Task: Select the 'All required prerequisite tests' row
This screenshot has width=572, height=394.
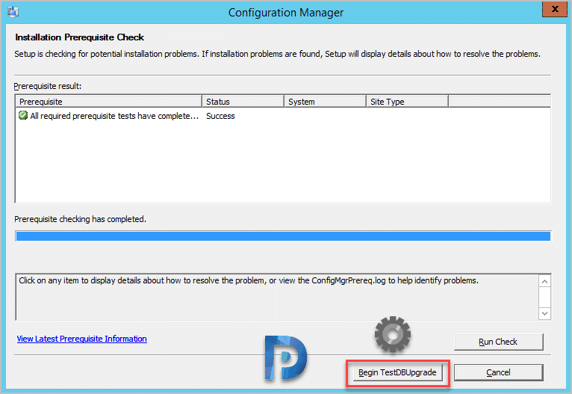Action: 283,116
